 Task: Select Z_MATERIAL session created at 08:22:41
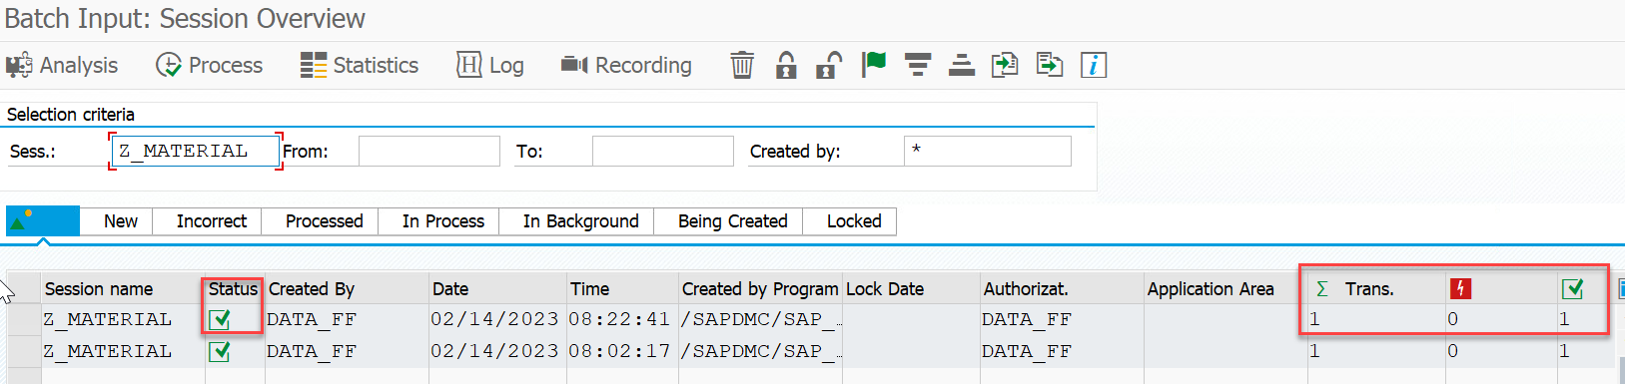[x=107, y=319]
